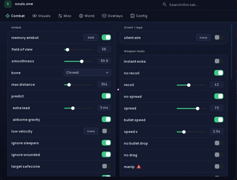Click the field of view value 56
This screenshot has width=237, height=180.
point(104,49)
